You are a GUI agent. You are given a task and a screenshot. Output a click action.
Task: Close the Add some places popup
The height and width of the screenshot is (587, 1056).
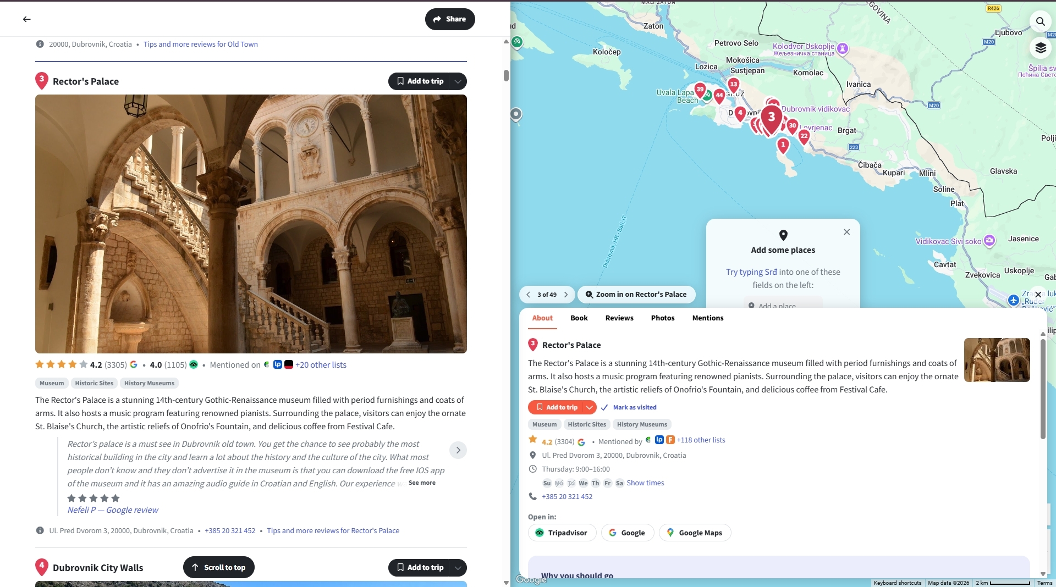coord(846,232)
